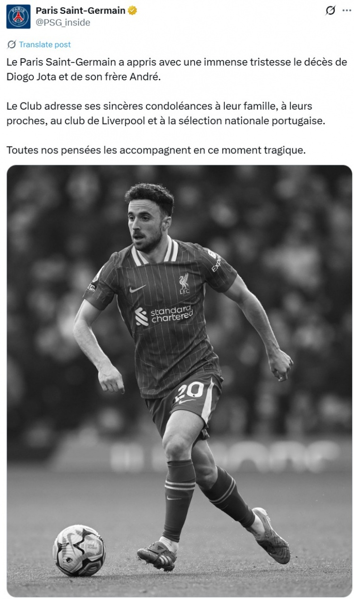Click the Nike swoosh on the sock
This screenshot has height=599, width=354.
tap(174, 497)
